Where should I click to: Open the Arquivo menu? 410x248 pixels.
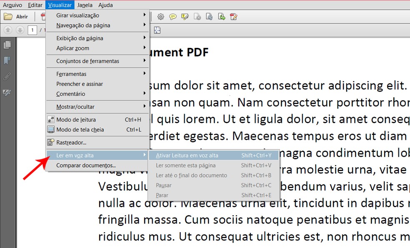(x=12, y=5)
